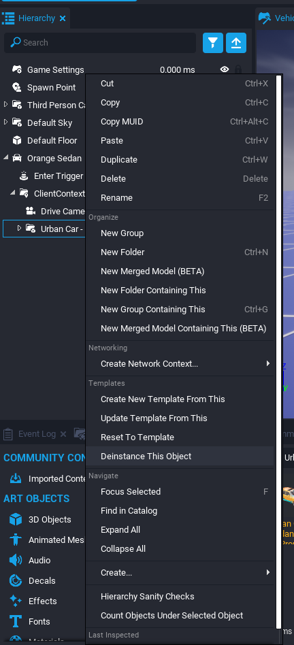Open the 3D Objects category icon

[x=16, y=519]
